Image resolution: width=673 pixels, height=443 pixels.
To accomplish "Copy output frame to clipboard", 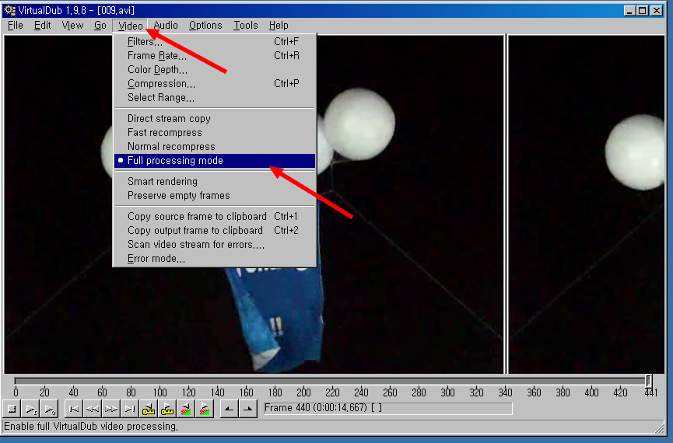I will (x=215, y=231).
